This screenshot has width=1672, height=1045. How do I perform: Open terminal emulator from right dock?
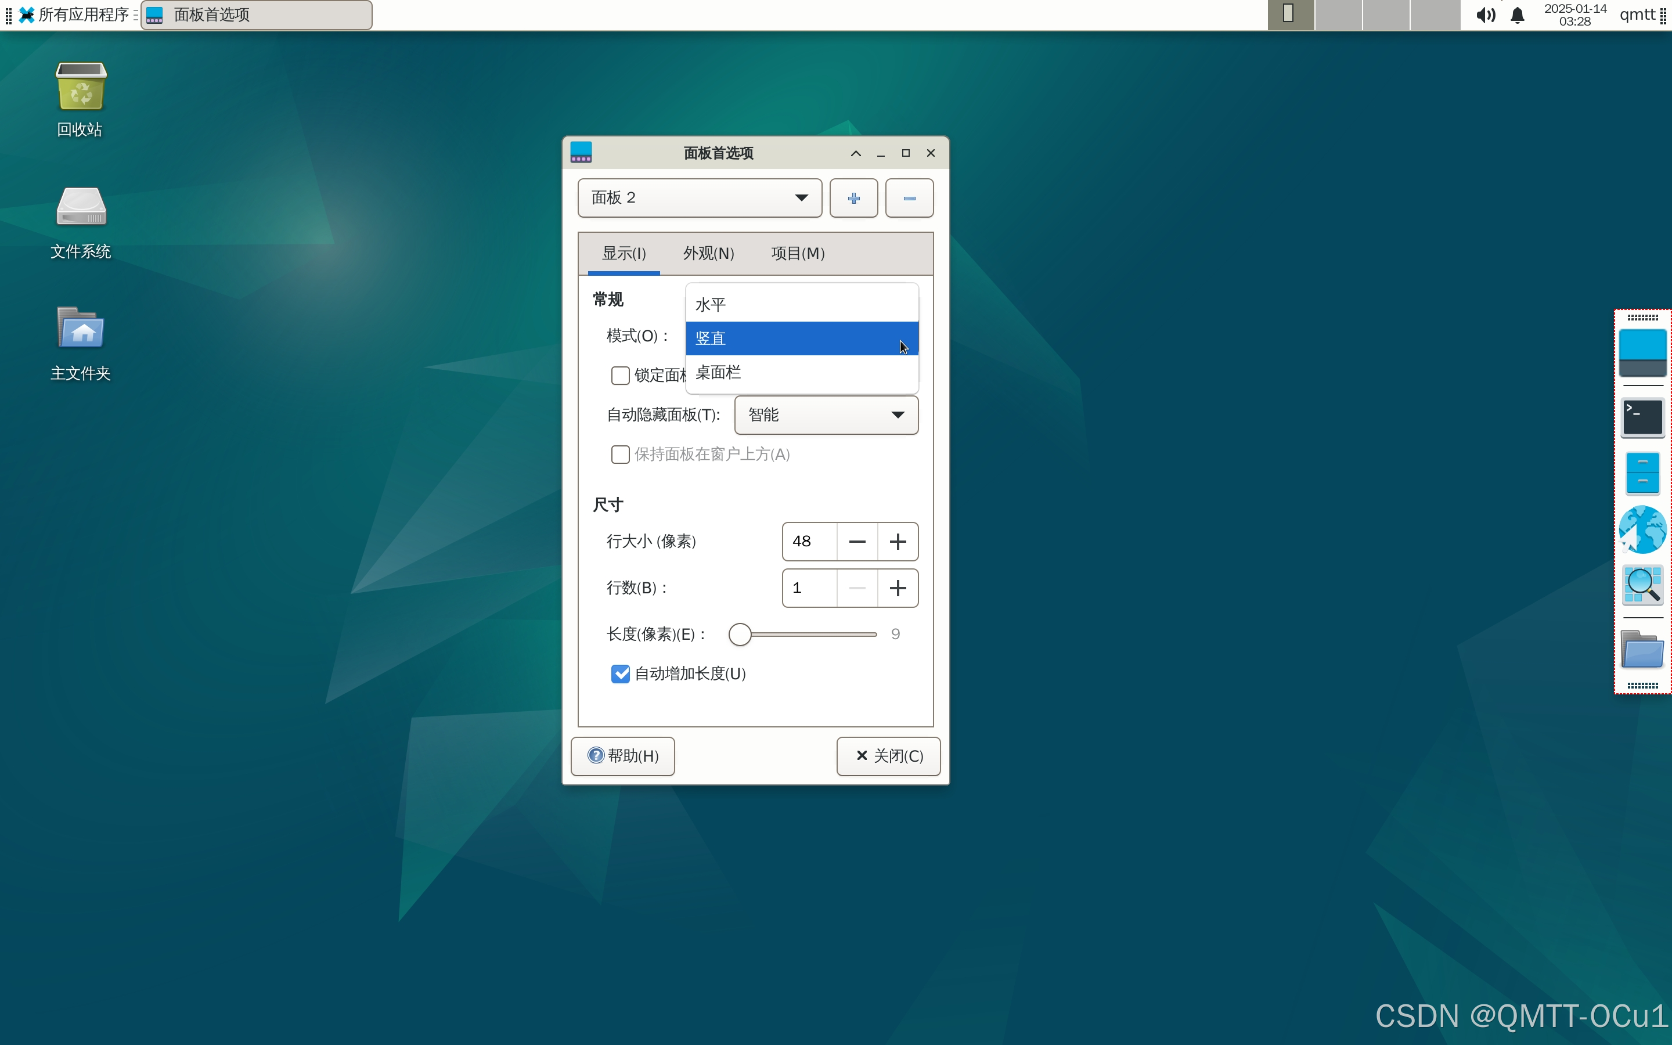point(1642,417)
